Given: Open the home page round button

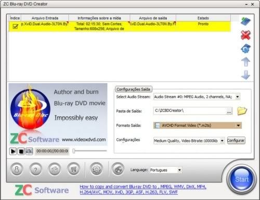Looking at the screenshot, I should [x=55, y=169].
